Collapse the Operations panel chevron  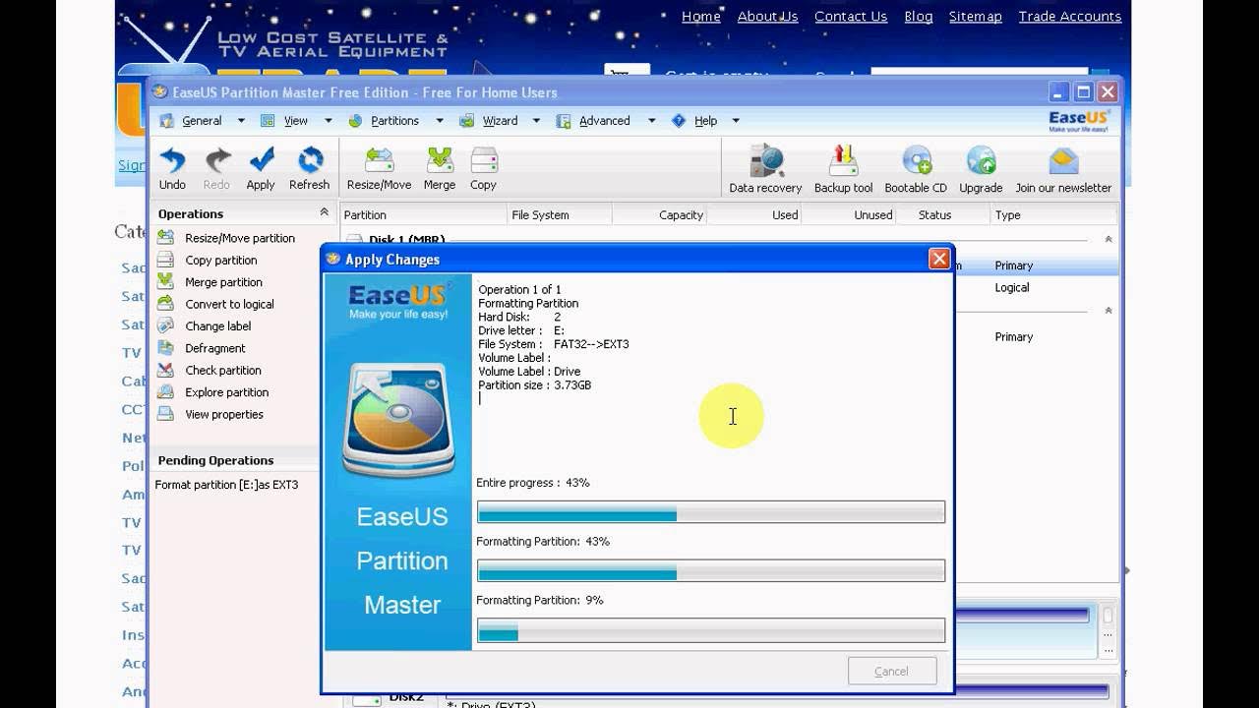click(x=324, y=212)
